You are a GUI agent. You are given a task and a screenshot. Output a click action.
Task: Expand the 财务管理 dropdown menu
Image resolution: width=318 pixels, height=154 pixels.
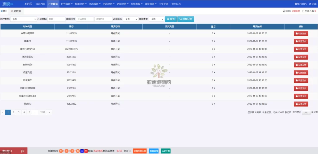point(66,4)
